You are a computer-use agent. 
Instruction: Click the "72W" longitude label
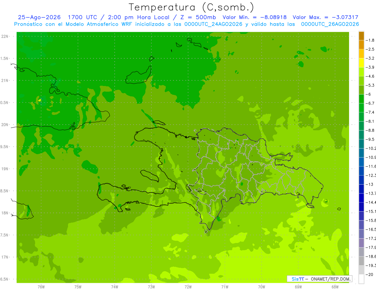tap(188, 287)
